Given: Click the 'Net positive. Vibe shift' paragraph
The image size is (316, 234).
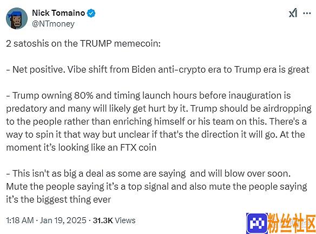Looking at the screenshot, I should coord(157,69).
